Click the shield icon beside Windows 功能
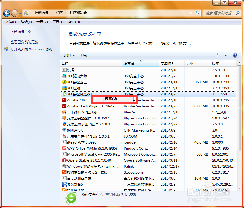The image size is (244, 208). [6, 49]
